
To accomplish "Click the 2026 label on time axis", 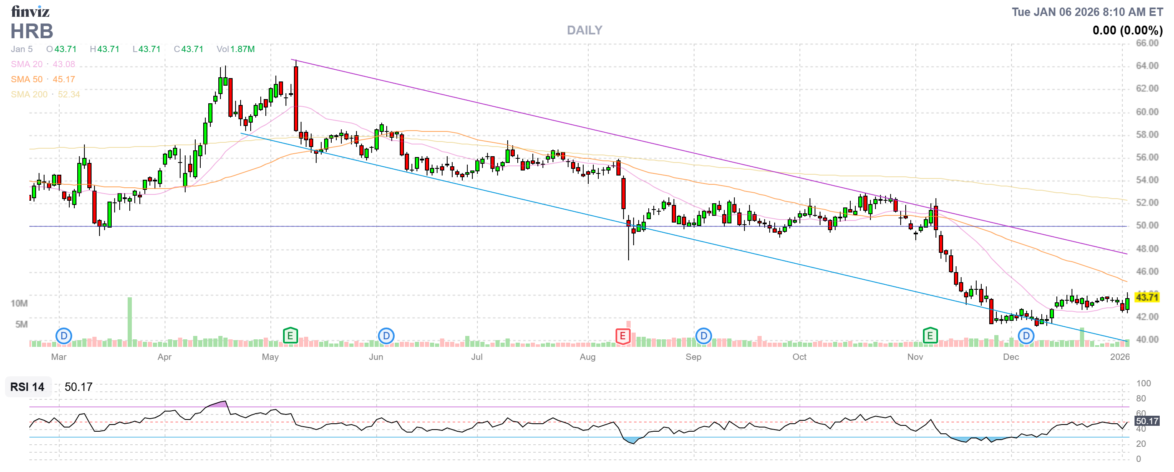I will [x=1119, y=357].
